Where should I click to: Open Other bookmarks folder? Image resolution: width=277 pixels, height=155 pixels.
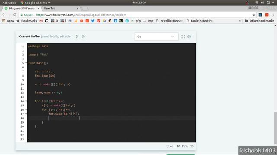point(260,21)
